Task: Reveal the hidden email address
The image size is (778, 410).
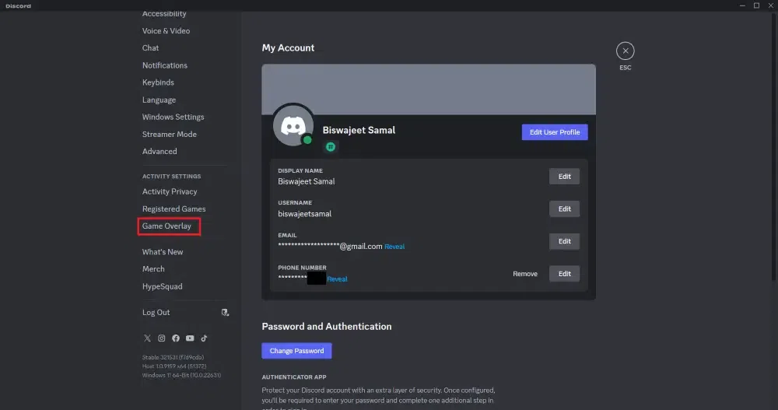Action: pyautogui.click(x=394, y=247)
